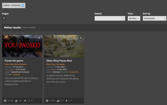Screen dimensions: 167x105
Task: Click the thumbs-up endorsements icon next to 275
Action: (58, 101)
